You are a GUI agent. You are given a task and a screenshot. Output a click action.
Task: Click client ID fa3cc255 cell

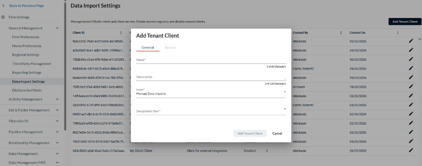pos(99,41)
